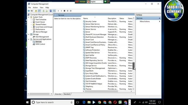Switch to the Standard tab
The height and width of the screenshot is (105, 188).
(x=67, y=94)
